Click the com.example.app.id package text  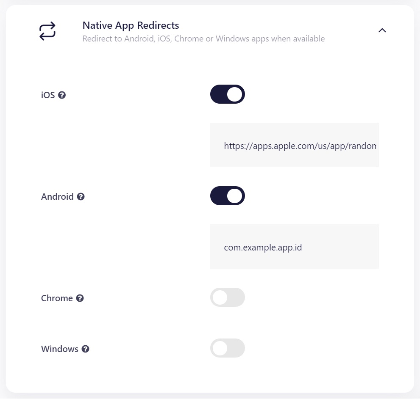tap(263, 247)
